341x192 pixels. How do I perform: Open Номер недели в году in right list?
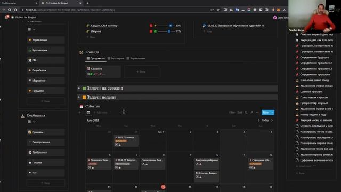[313, 115]
